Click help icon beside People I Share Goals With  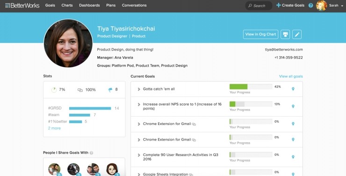91,153
